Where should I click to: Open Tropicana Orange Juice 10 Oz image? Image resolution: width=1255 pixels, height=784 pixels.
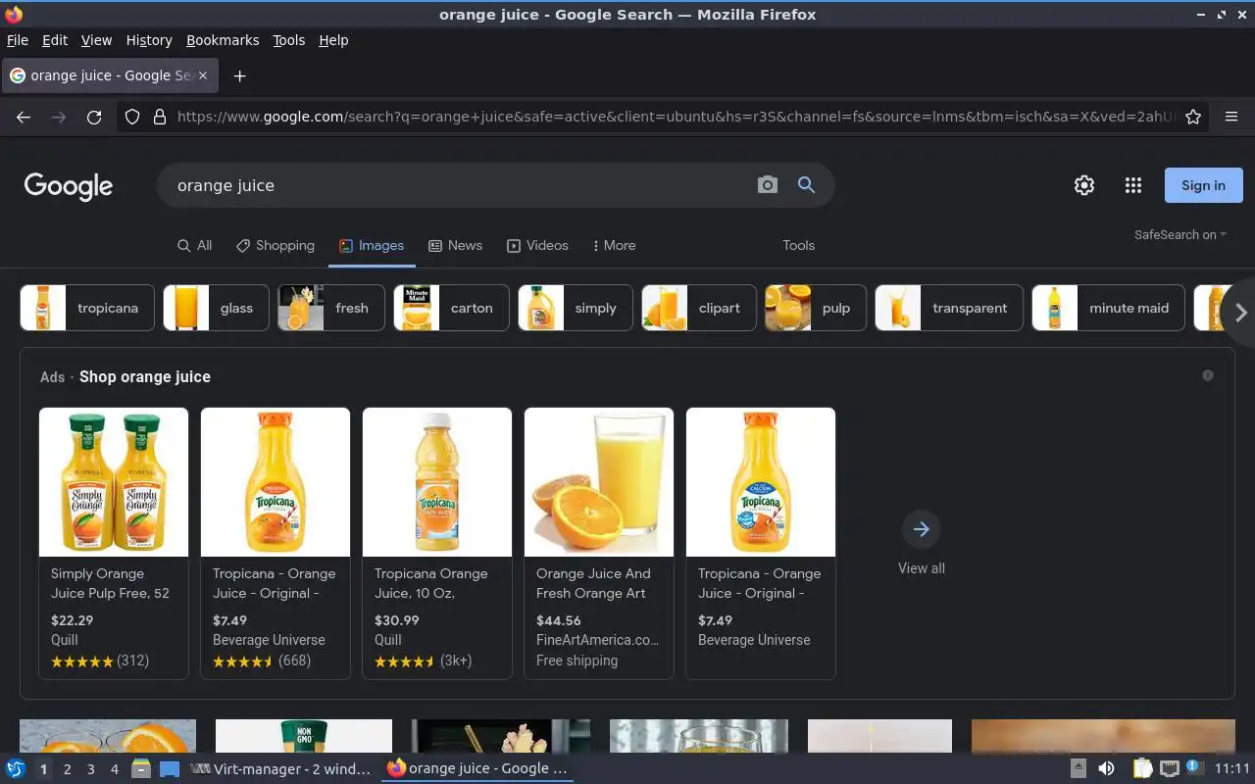click(437, 482)
